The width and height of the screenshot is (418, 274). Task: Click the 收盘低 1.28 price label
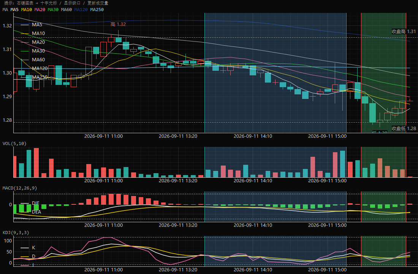[404, 129]
